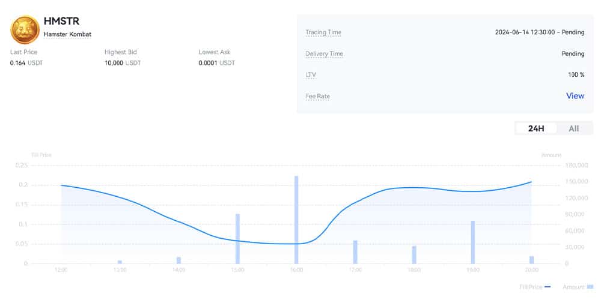This screenshot has width=601, height=300.
Task: Select the tallest amount bar at 16:00
Action: point(296,220)
